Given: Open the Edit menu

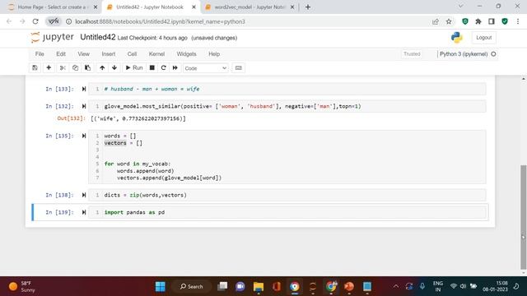Looking at the screenshot, I should 61,54.
